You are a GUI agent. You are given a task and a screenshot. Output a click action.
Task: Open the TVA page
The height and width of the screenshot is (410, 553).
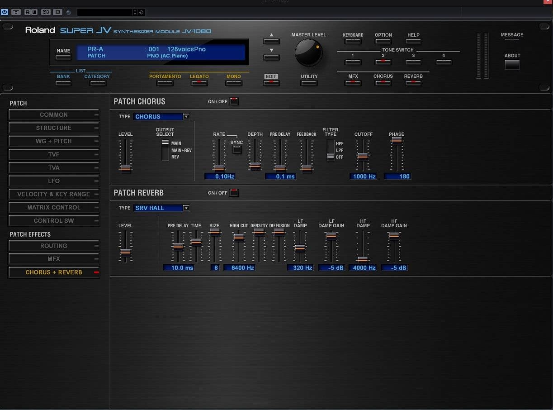click(x=54, y=168)
